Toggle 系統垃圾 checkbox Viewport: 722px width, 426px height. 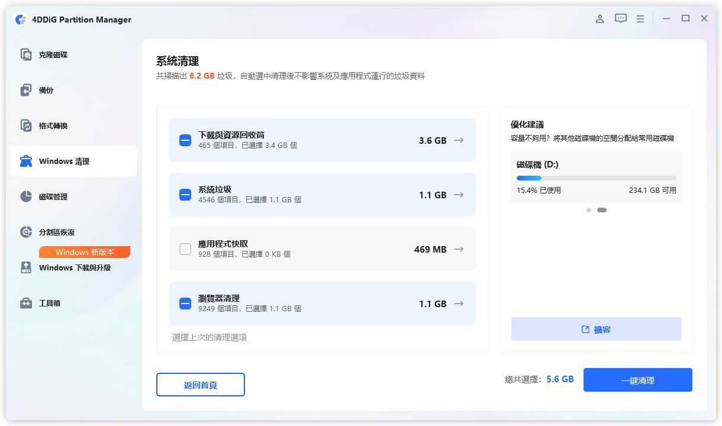click(x=185, y=195)
